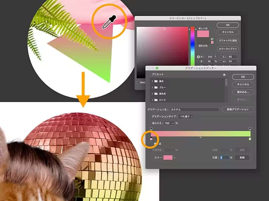Click the web-safe color cube icon in Color Picker
269x201 pixels.
tap(212, 39)
